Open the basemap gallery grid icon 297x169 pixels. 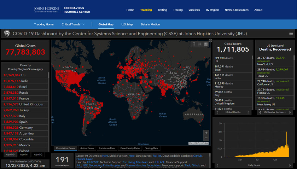pyautogui.click(x=206, y=44)
